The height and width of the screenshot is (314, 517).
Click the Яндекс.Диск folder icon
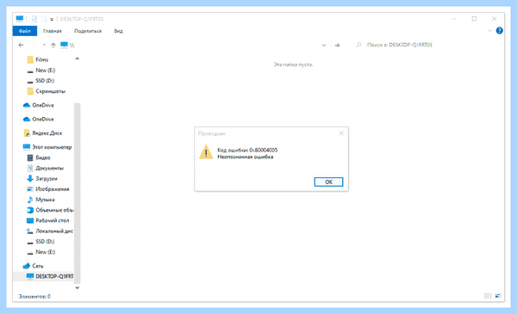coord(27,133)
